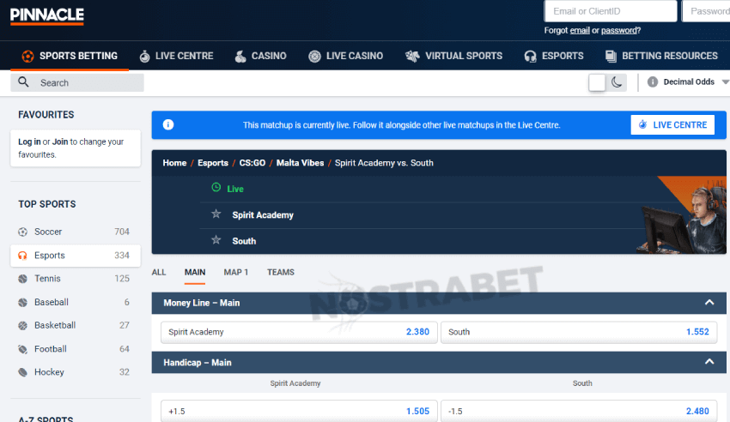This screenshot has width=730, height=422.
Task: Click the Esports headset icon in sidebar
Action: (x=22, y=255)
